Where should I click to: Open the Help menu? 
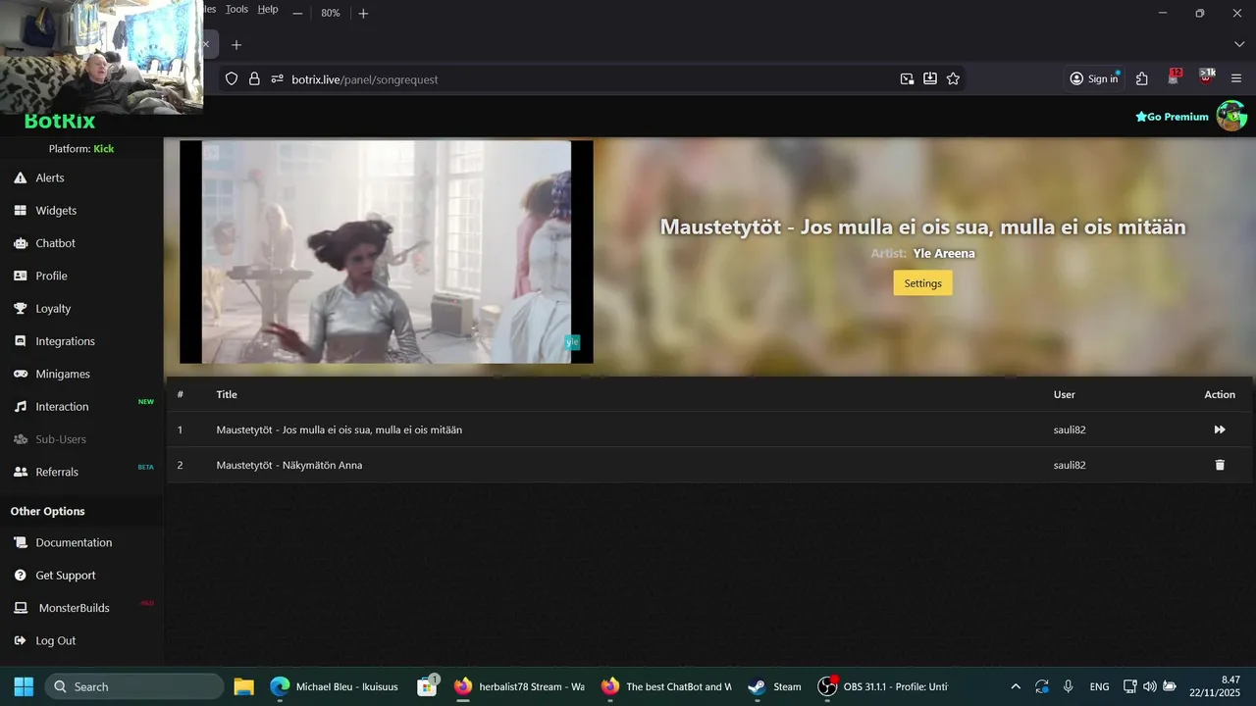(268, 9)
